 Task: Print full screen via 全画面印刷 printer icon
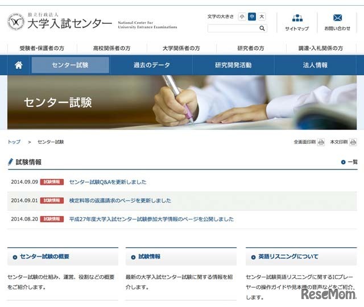click(x=321, y=142)
